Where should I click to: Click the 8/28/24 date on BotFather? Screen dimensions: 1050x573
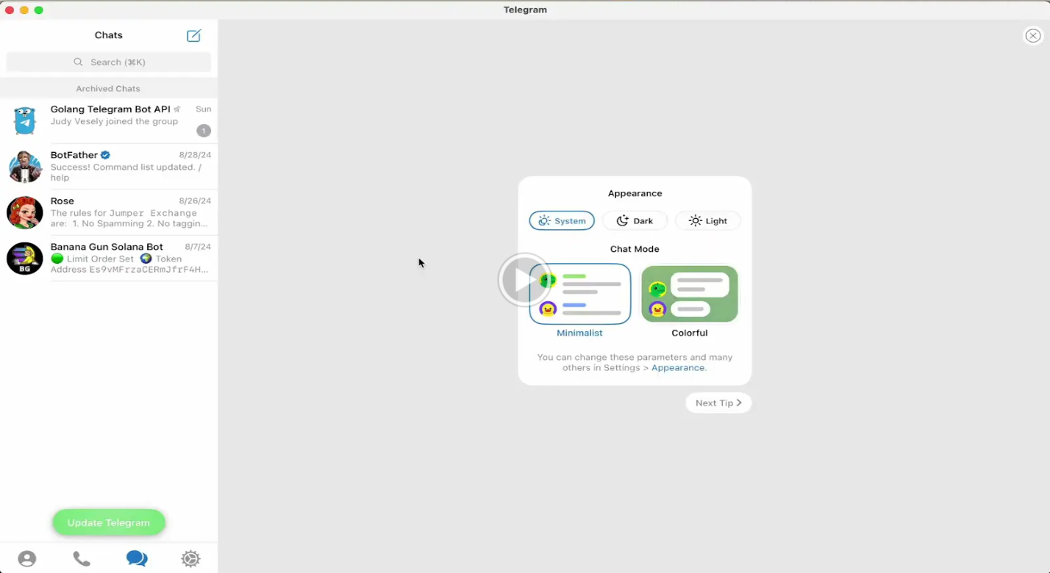(195, 155)
